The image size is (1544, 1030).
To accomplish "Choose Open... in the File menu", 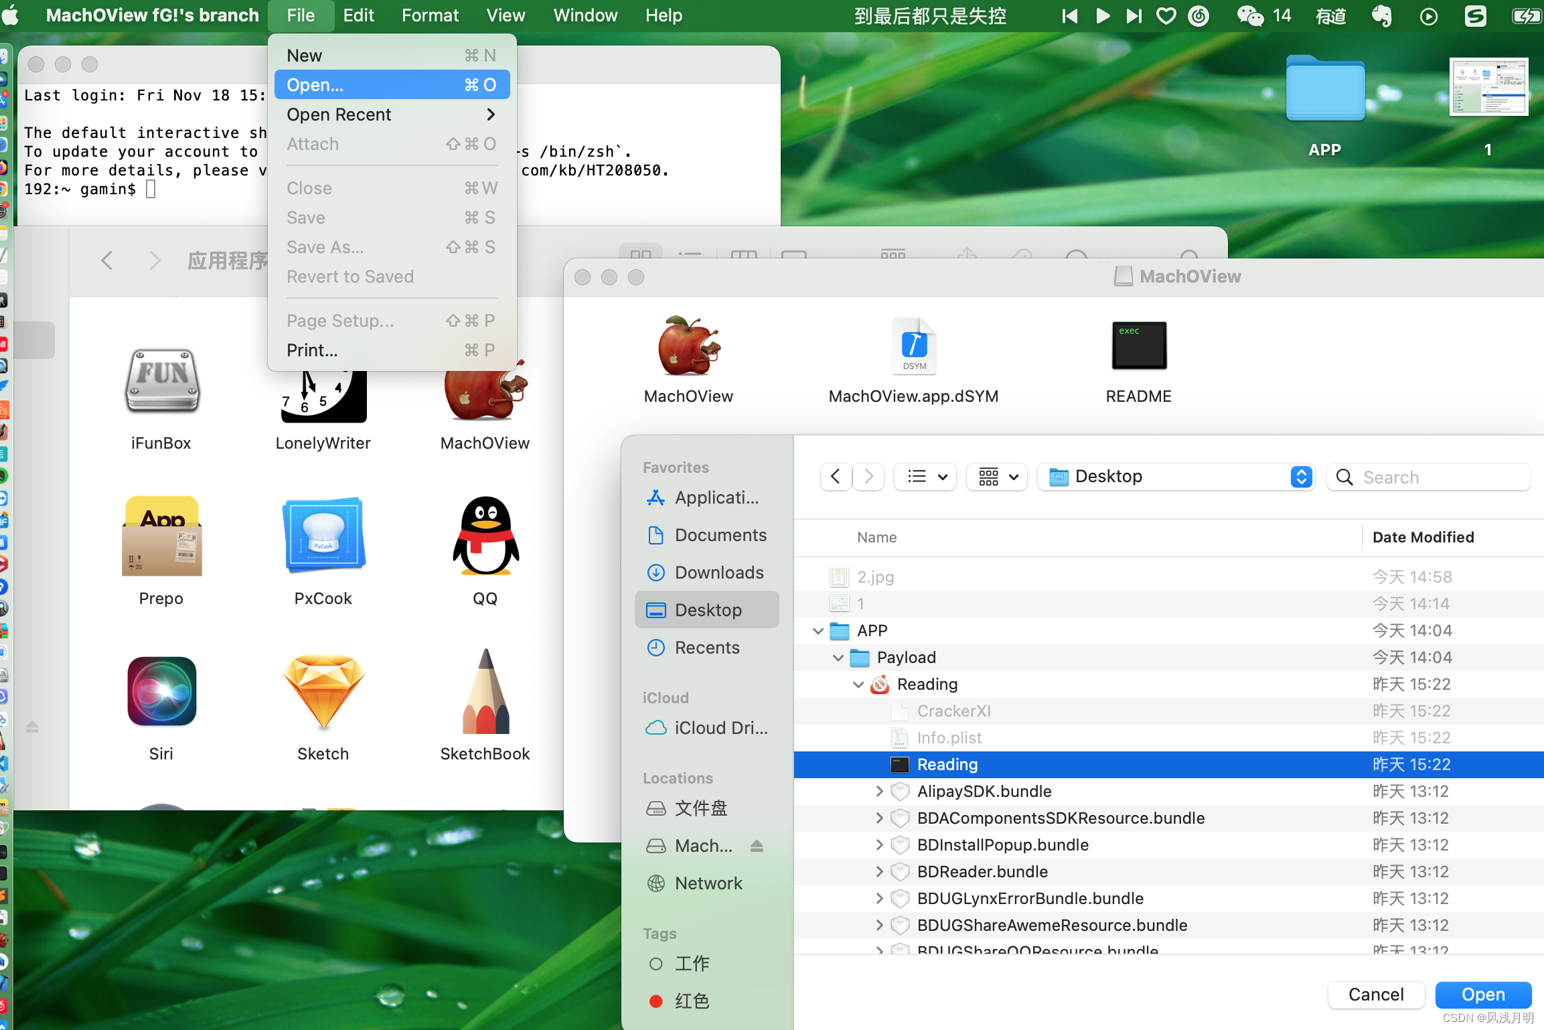I will 392,85.
